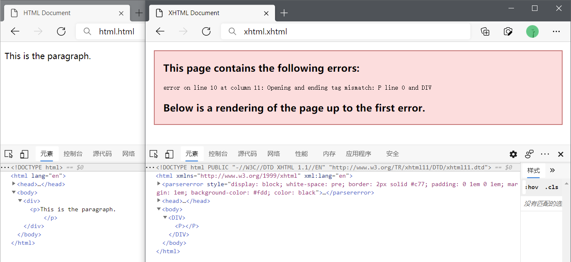The height and width of the screenshot is (262, 571).
Task: Enable the :hov pseudo-class toggle
Action: click(532, 187)
